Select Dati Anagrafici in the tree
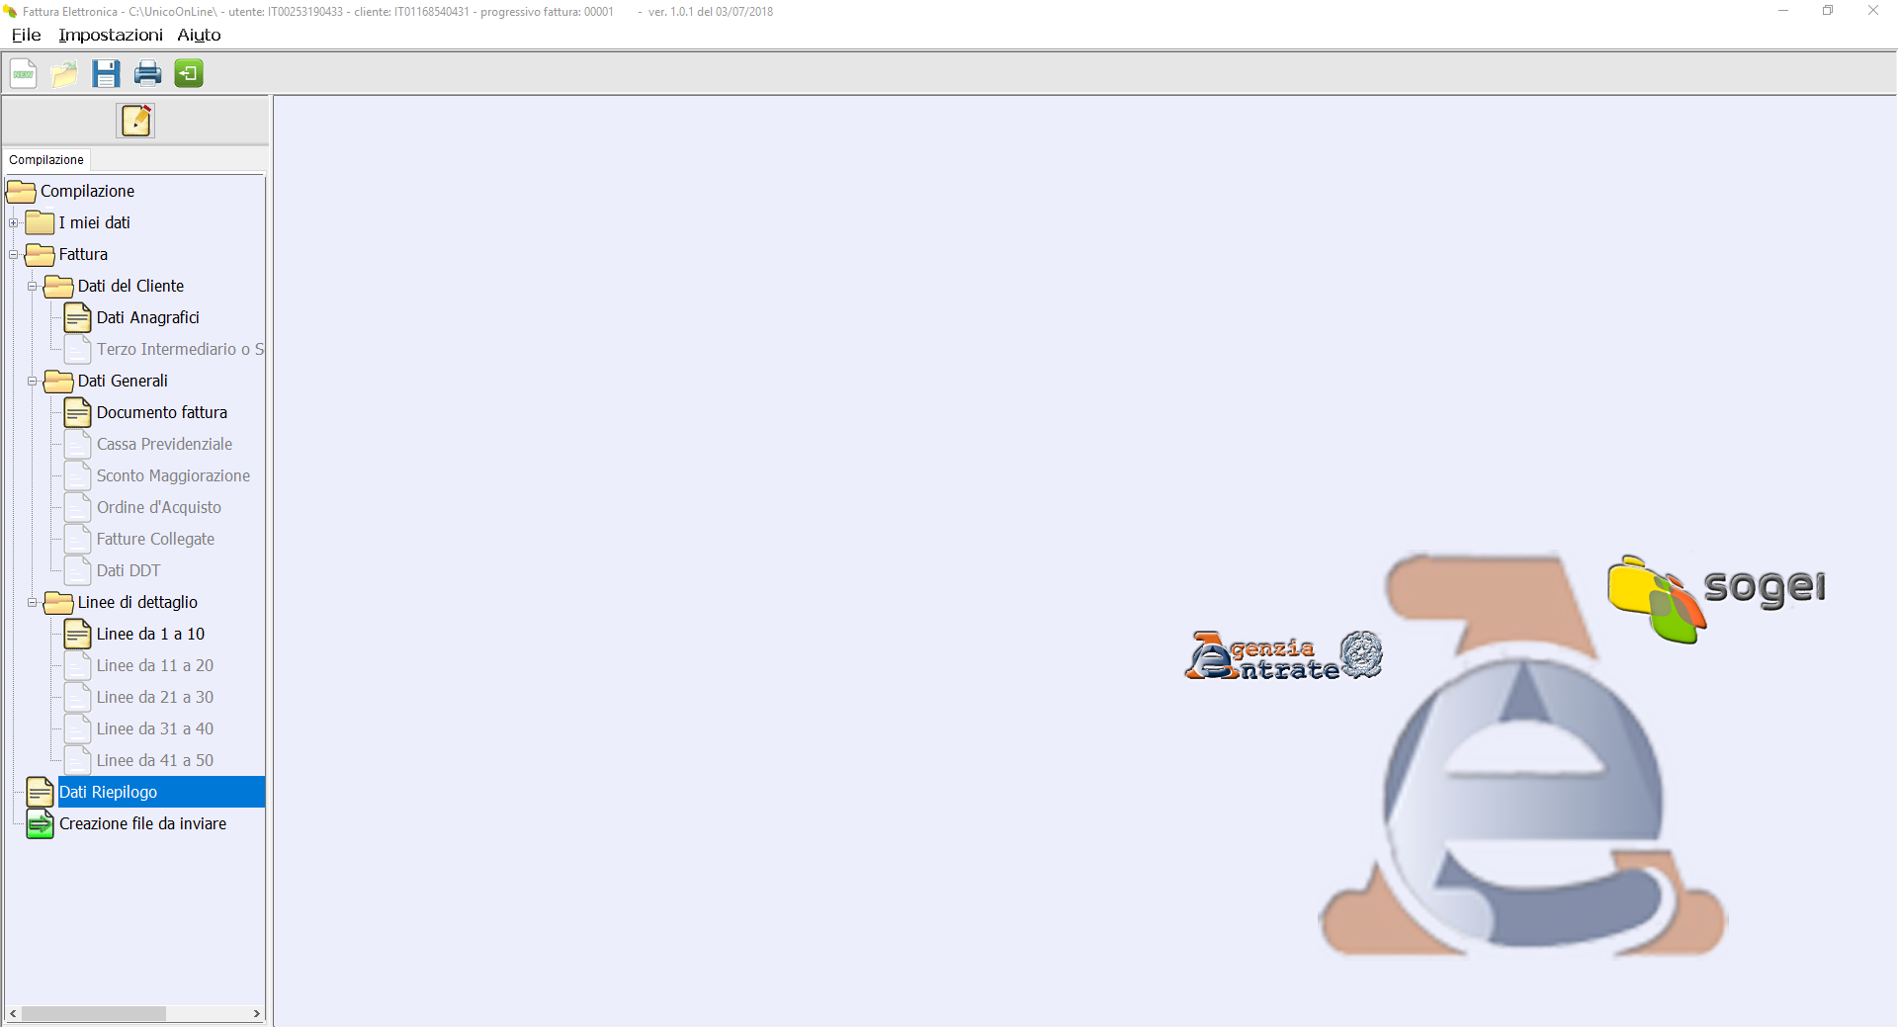This screenshot has width=1898, height=1027. (x=147, y=318)
